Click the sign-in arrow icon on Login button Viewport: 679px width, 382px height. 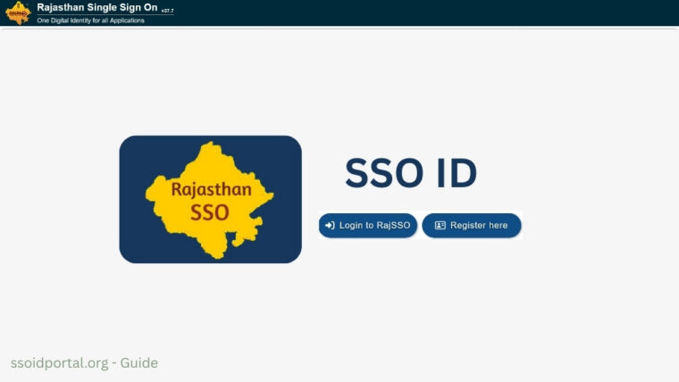click(x=330, y=226)
